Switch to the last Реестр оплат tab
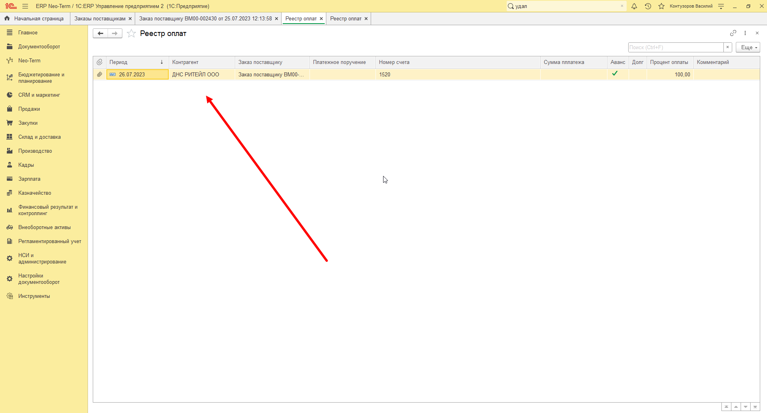The height and width of the screenshot is (413, 767). tap(346, 18)
